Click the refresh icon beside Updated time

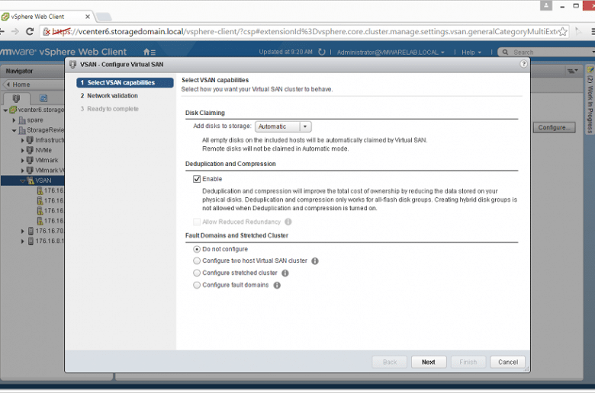tap(322, 52)
